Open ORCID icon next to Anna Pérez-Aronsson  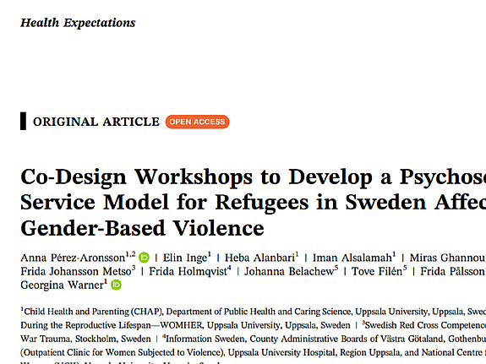coord(144,258)
